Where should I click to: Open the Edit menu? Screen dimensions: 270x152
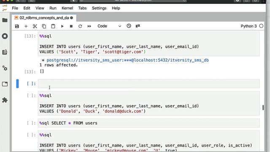27,8
